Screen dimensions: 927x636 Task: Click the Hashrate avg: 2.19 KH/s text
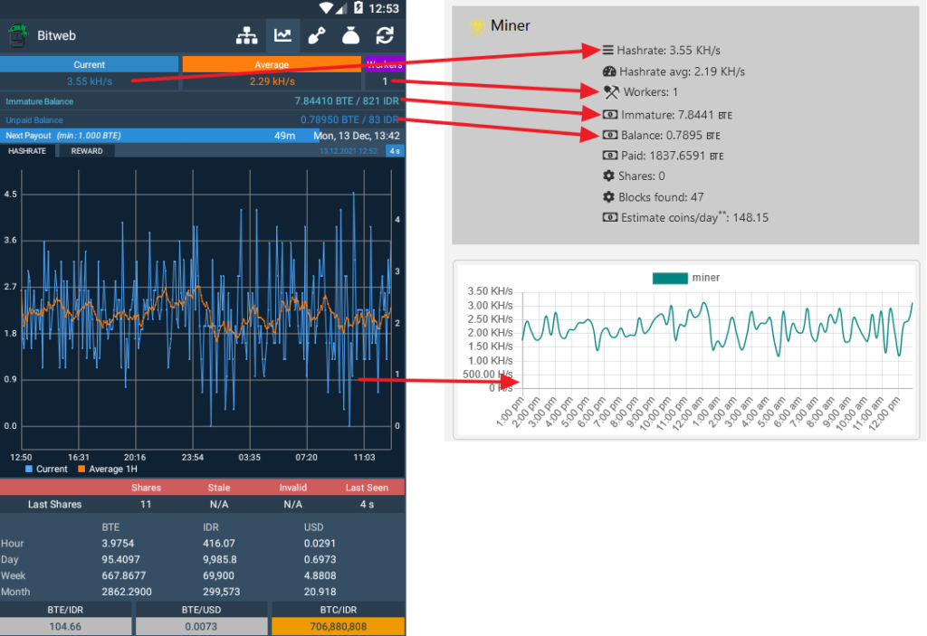(x=683, y=71)
